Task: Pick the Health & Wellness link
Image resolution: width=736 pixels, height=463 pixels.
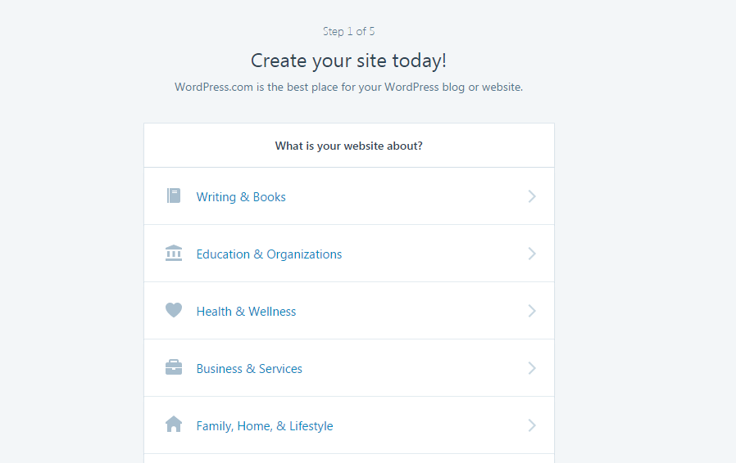Action: click(246, 312)
